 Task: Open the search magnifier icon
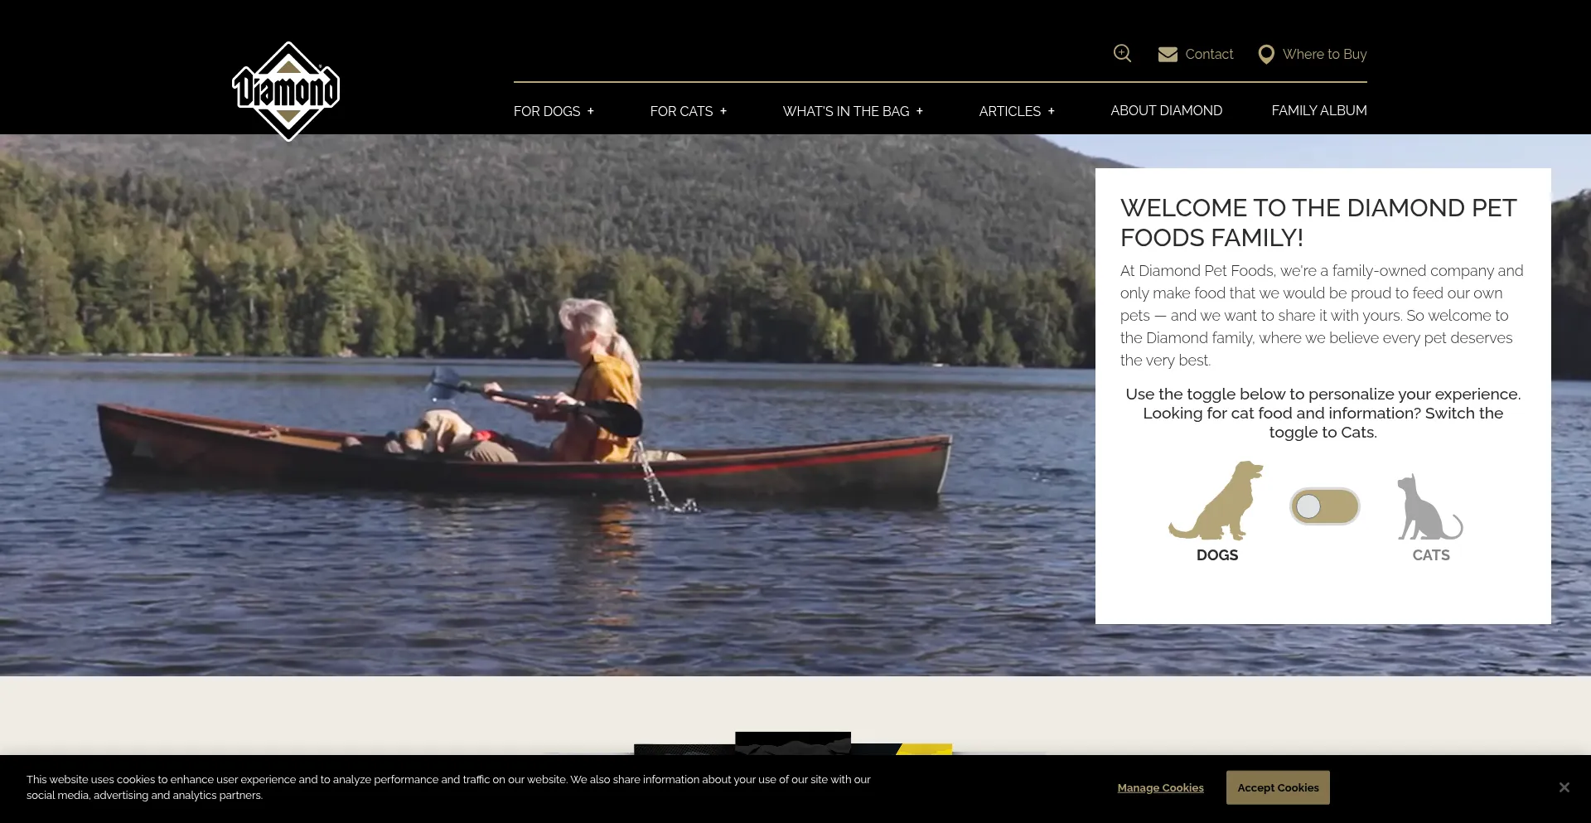pyautogui.click(x=1122, y=54)
